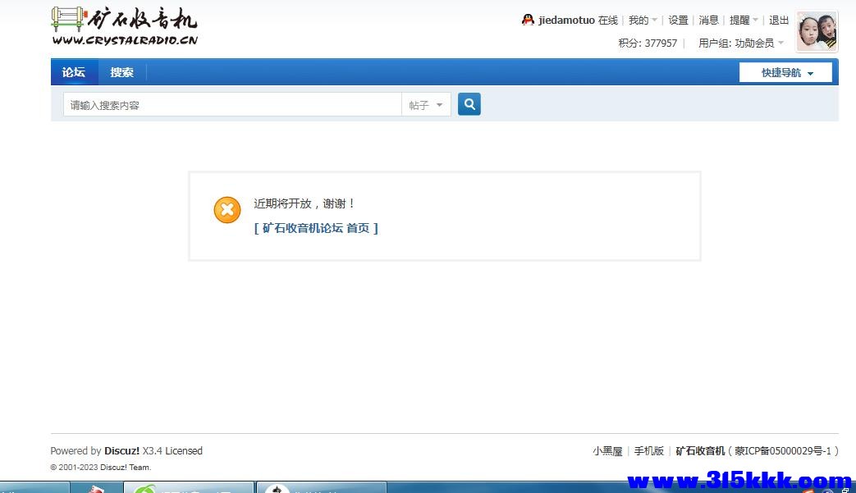The width and height of the screenshot is (856, 493).
Task: Open the 手机版 mobile version link
Action: 648,450
